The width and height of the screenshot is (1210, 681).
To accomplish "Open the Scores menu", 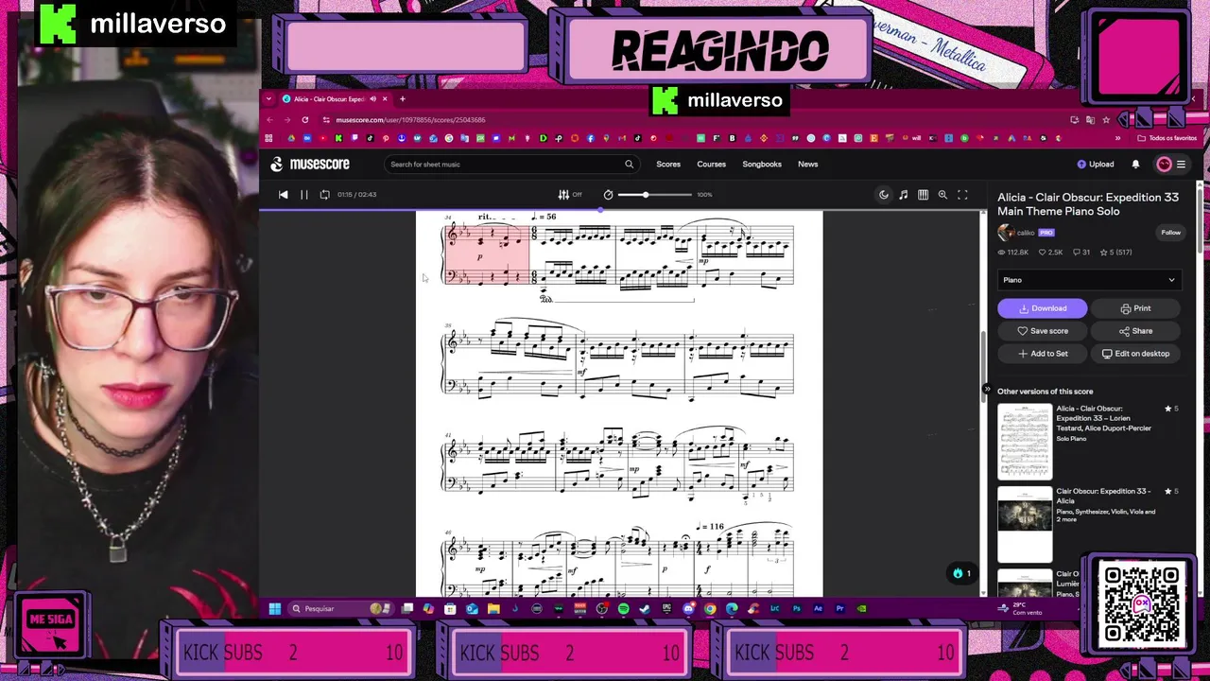I will [668, 164].
